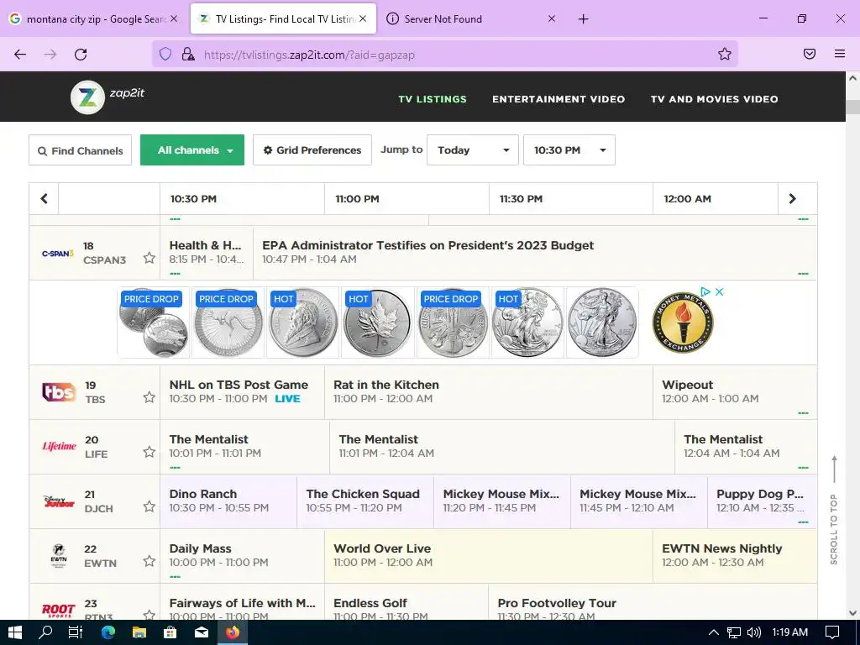Click the Disney Junior channel logo

click(x=59, y=501)
